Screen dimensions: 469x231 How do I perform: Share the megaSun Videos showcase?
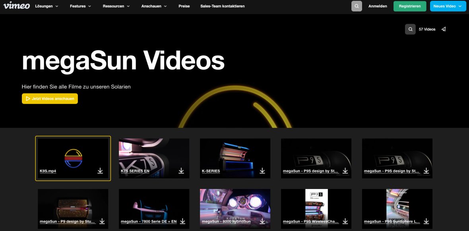coord(444,29)
